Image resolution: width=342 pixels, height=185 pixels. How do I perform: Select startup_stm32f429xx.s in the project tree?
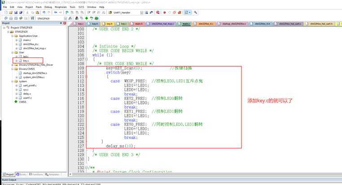click(x=35, y=73)
